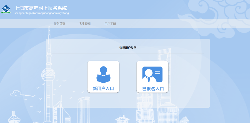Open the 考生须知 menu item

coord(85,24)
